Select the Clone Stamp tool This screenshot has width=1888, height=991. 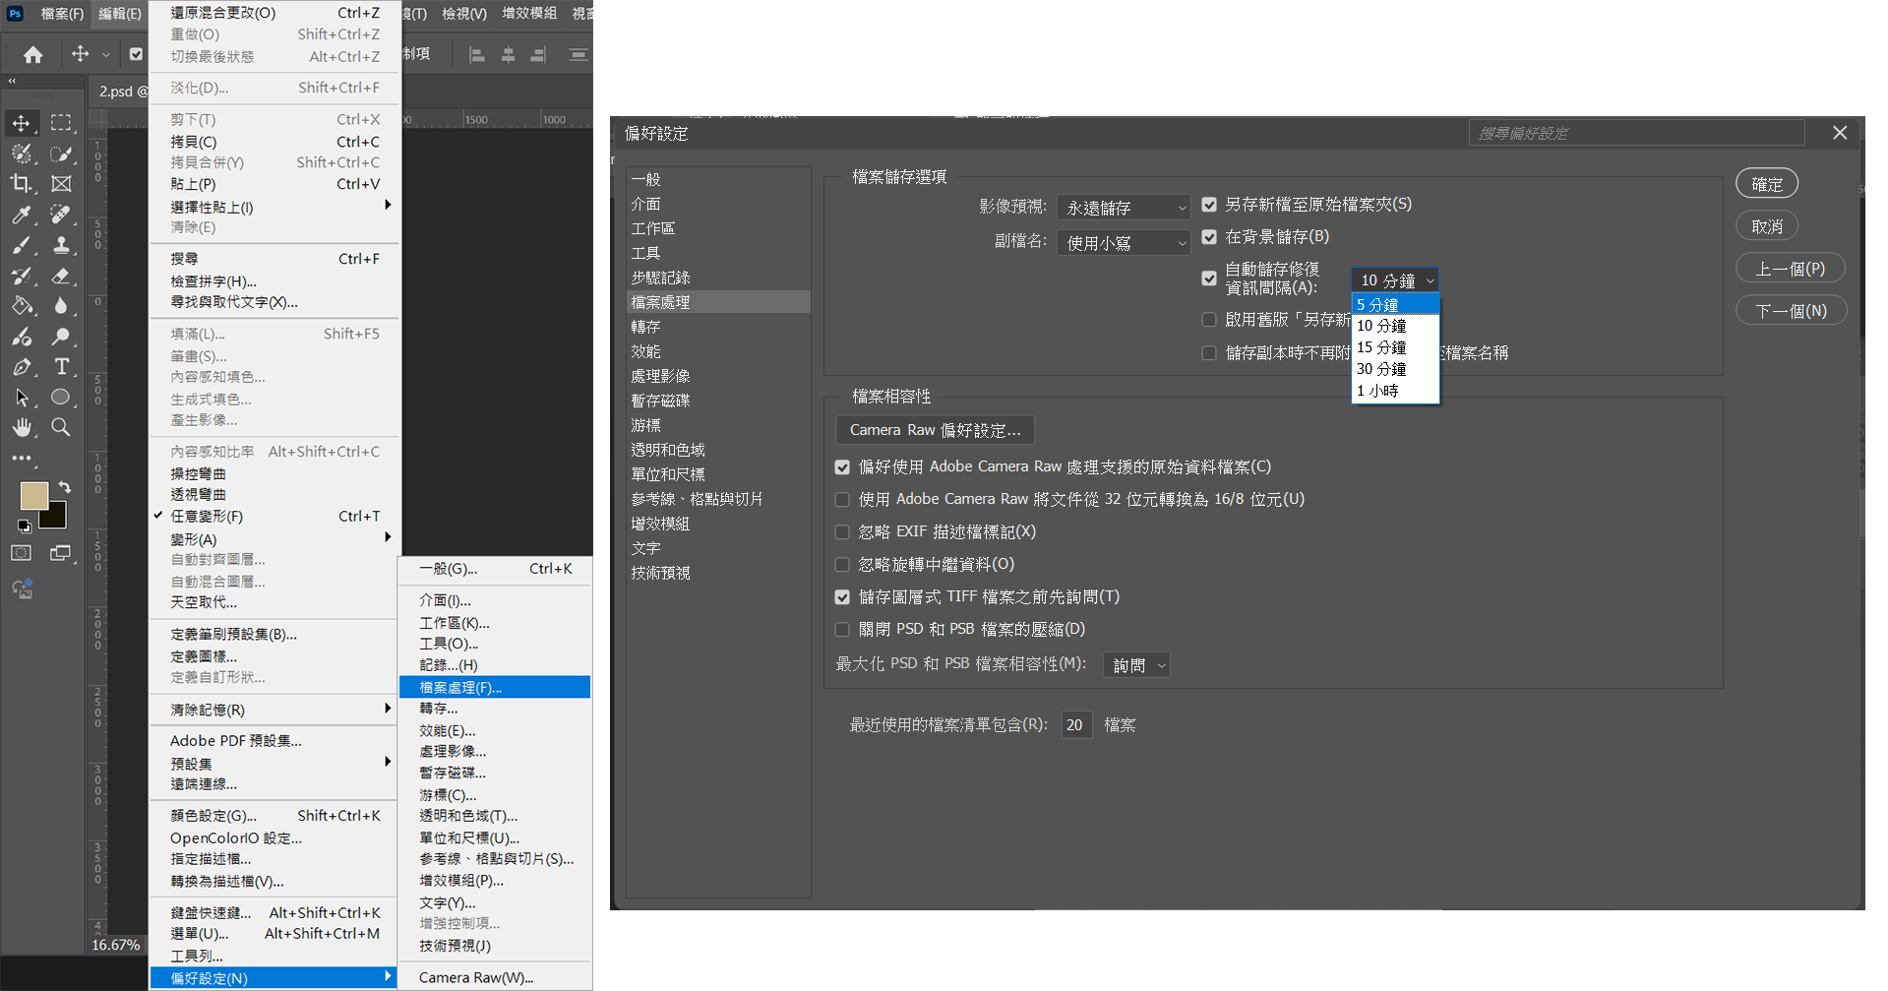point(61,245)
